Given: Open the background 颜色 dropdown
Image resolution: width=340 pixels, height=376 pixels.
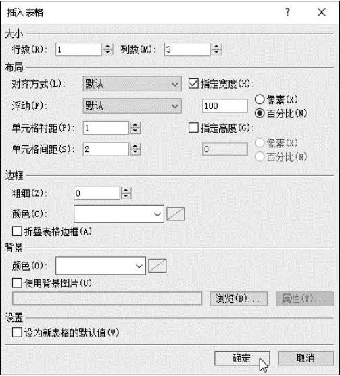Looking at the screenshot, I should [101, 266].
